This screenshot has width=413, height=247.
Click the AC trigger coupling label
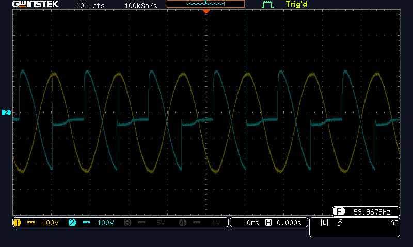tap(394, 223)
